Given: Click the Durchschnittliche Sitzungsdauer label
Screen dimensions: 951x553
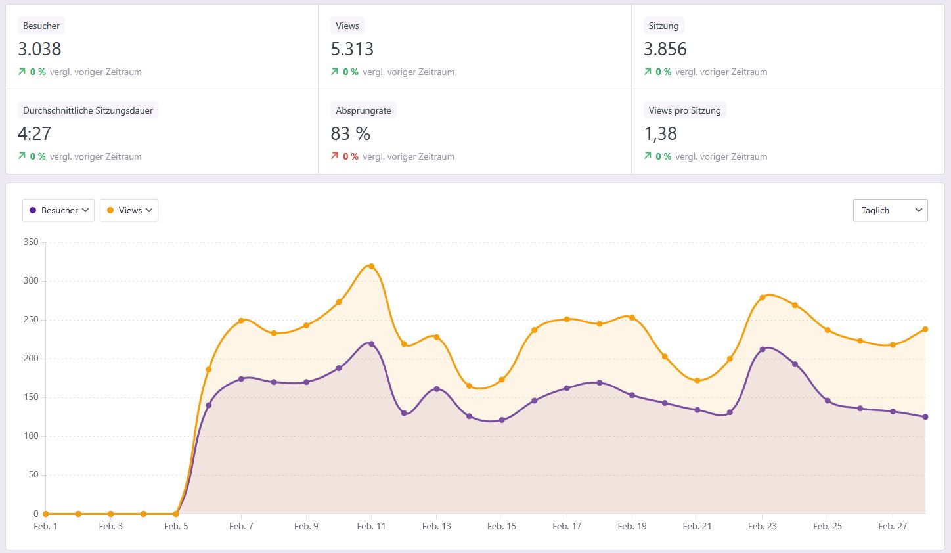Looking at the screenshot, I should [88, 110].
